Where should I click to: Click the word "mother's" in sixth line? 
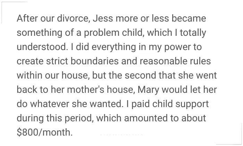[x=86, y=90]
